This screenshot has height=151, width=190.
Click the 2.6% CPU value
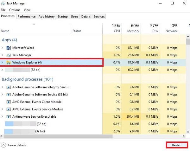pos(117,131)
